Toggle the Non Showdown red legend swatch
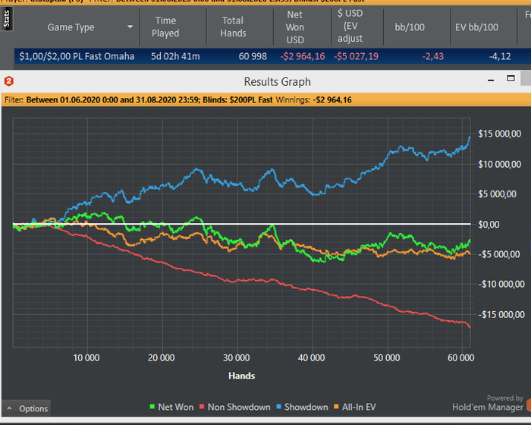Image resolution: width=531 pixels, height=425 pixels. point(202,406)
